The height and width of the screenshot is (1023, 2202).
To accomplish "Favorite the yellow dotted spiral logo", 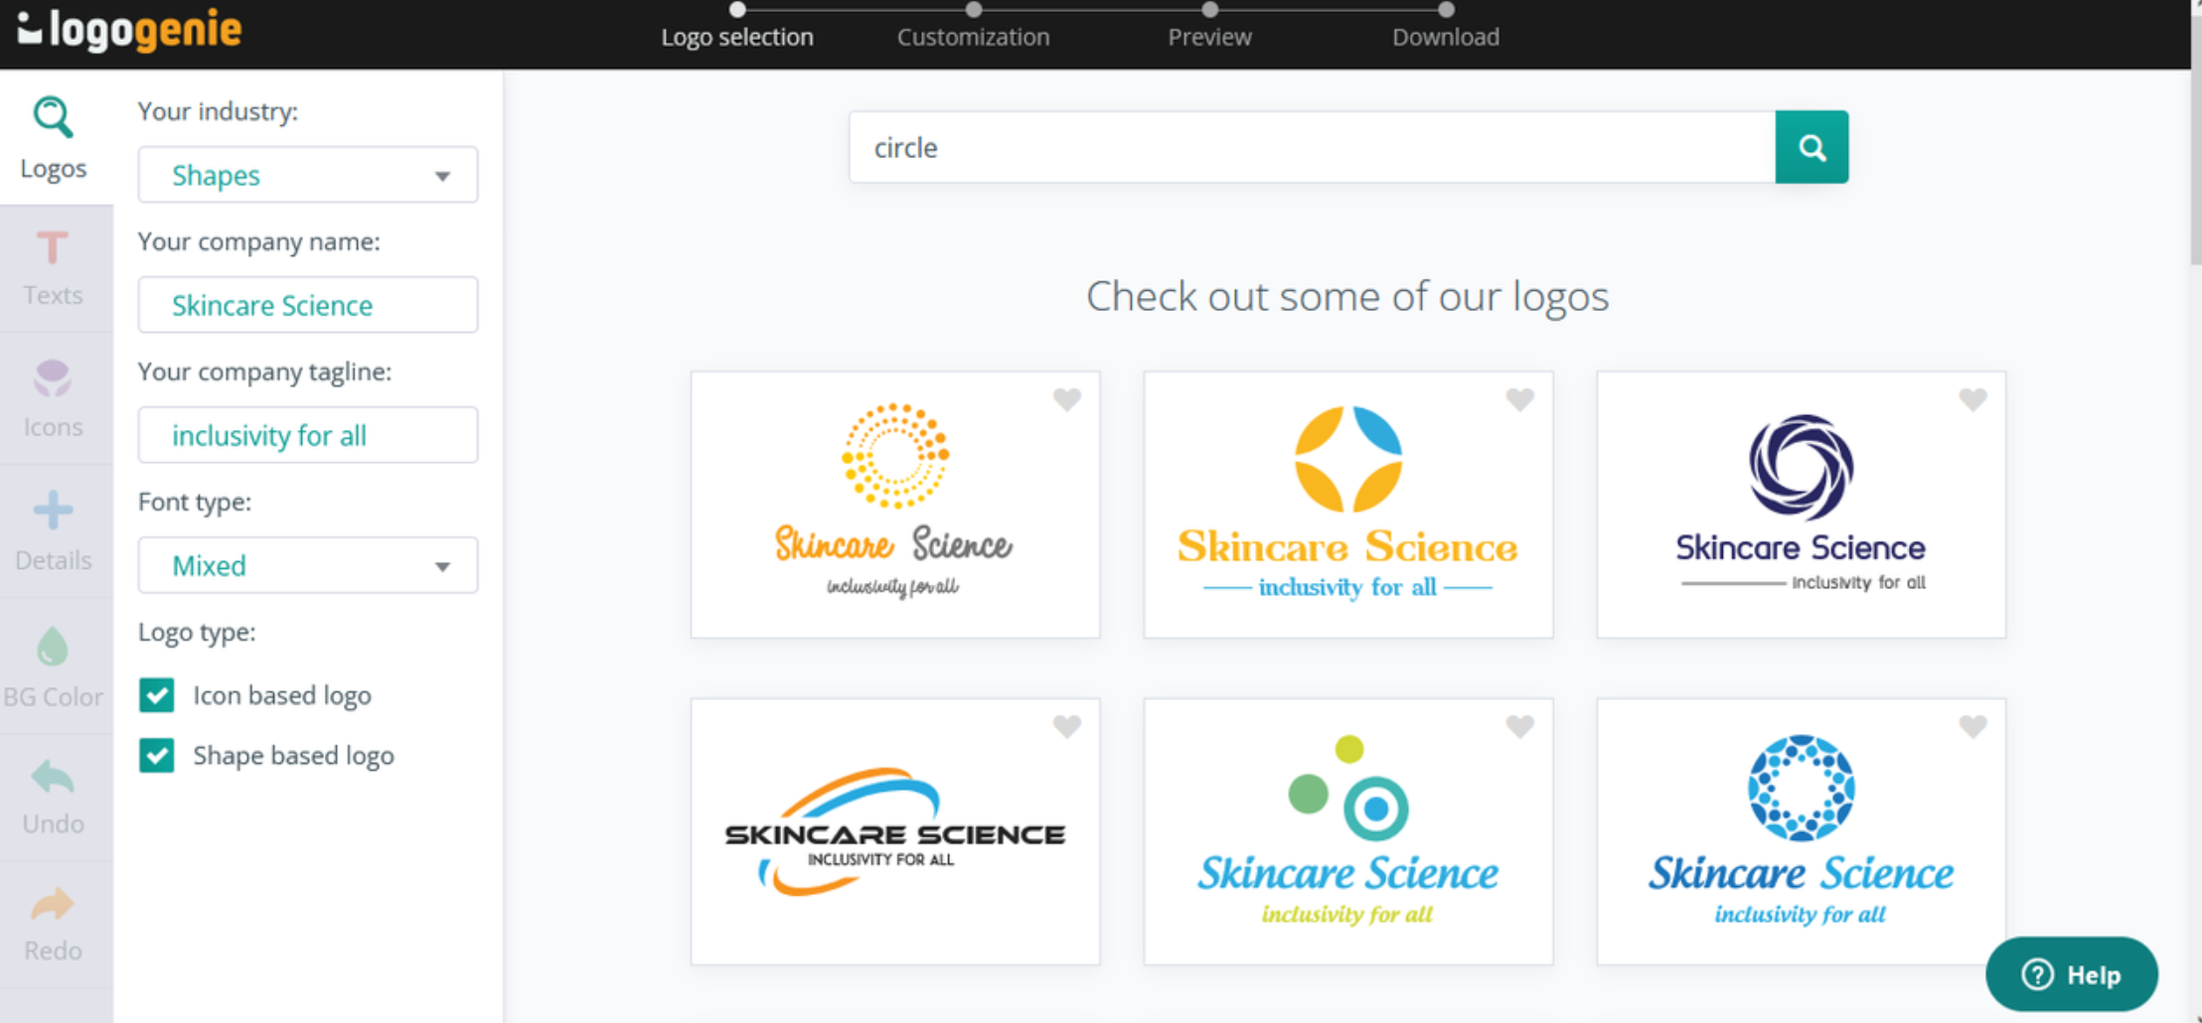I will pyautogui.click(x=1067, y=399).
